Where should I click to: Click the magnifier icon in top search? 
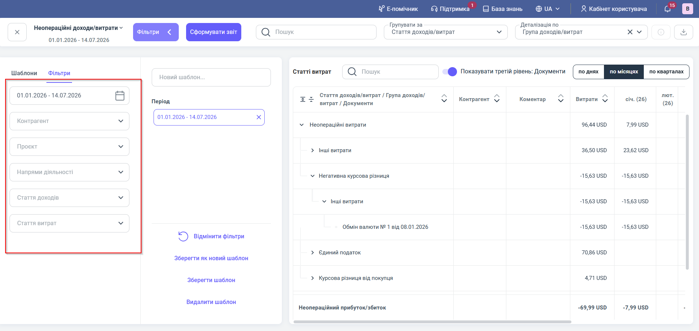click(x=266, y=32)
